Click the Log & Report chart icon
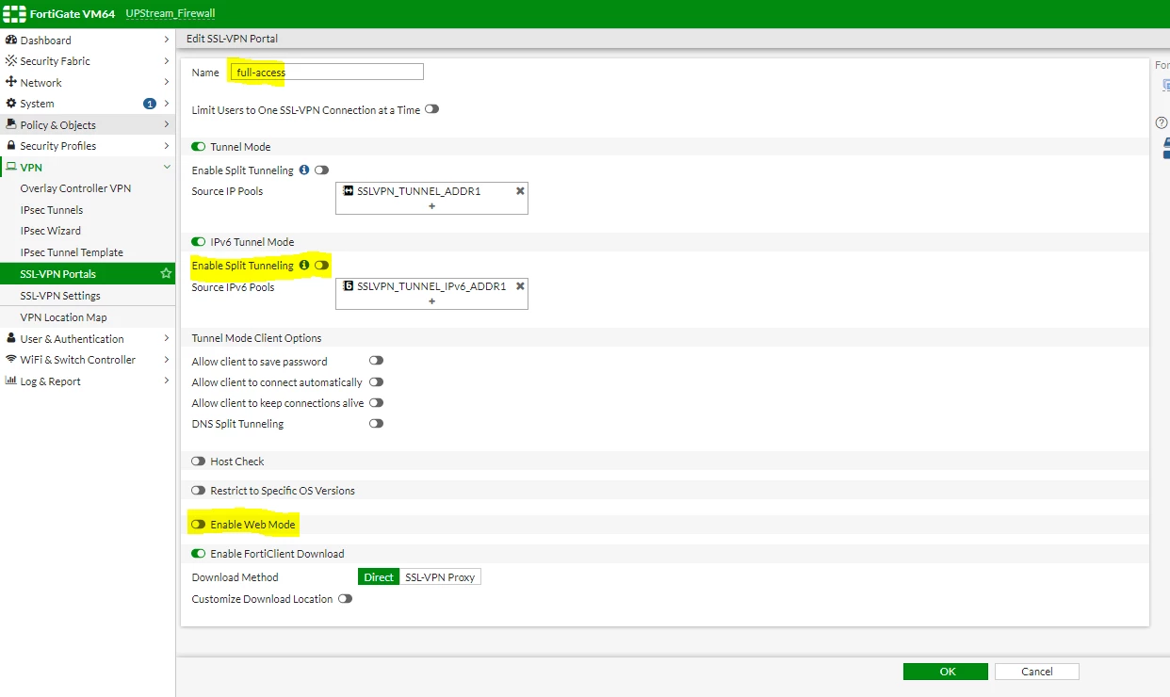 click(11, 381)
